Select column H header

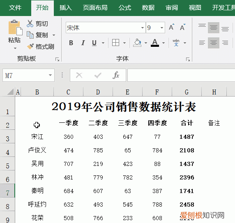[214, 92]
